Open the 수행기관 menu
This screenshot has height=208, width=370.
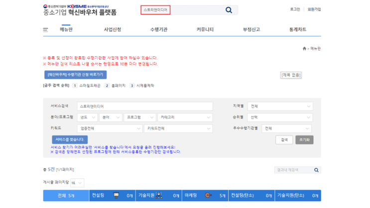click(x=159, y=29)
